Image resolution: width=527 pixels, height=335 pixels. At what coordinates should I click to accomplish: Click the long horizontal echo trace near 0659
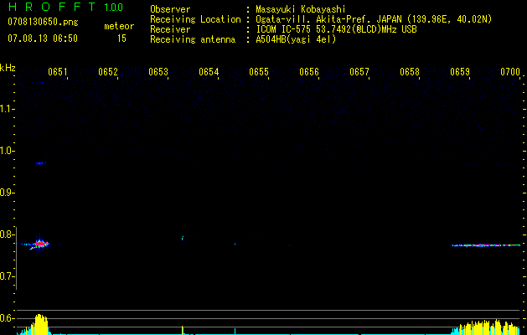pos(486,245)
